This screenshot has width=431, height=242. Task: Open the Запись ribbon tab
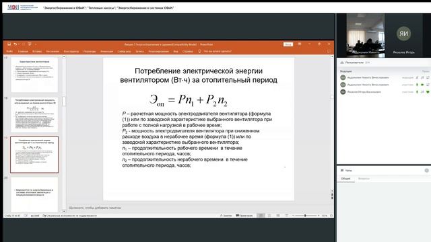(x=139, y=51)
